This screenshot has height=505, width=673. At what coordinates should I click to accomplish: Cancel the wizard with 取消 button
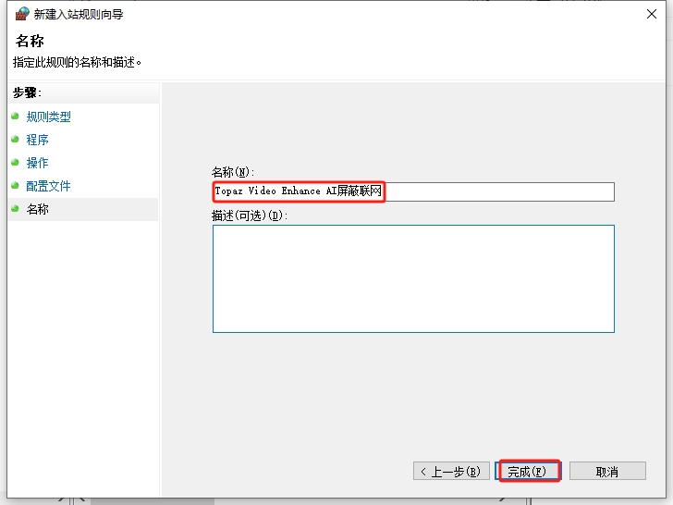[607, 471]
